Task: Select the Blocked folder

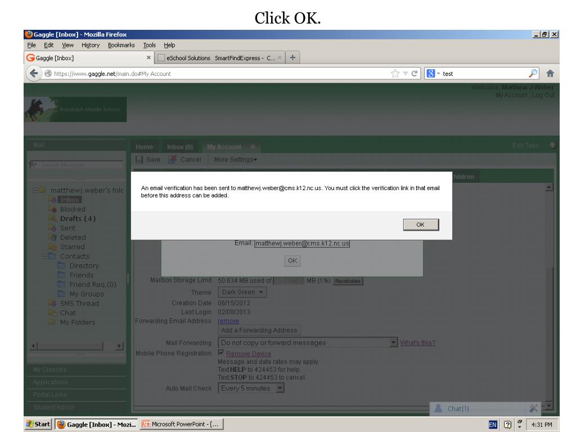Action: [73, 209]
